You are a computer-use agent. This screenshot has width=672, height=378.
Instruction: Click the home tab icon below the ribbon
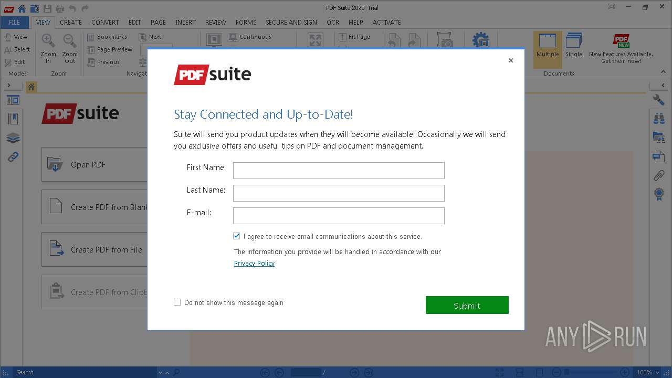pyautogui.click(x=31, y=87)
